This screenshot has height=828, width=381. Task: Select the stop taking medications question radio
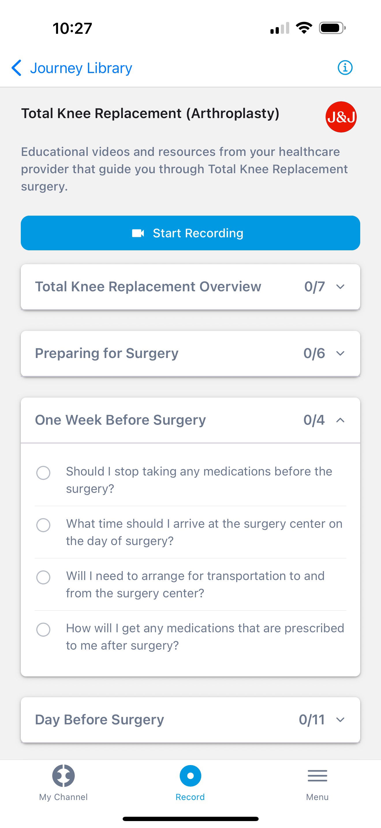click(x=43, y=473)
